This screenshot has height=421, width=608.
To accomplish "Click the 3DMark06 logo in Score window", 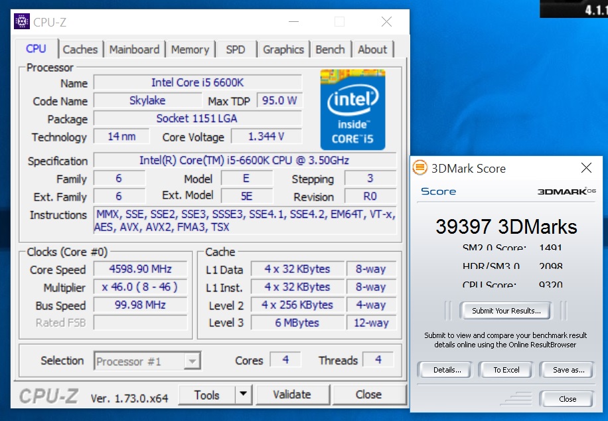I will click(x=566, y=191).
